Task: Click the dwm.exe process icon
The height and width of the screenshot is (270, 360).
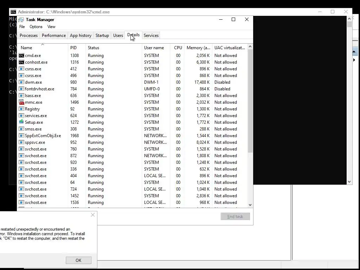Action: (21, 82)
